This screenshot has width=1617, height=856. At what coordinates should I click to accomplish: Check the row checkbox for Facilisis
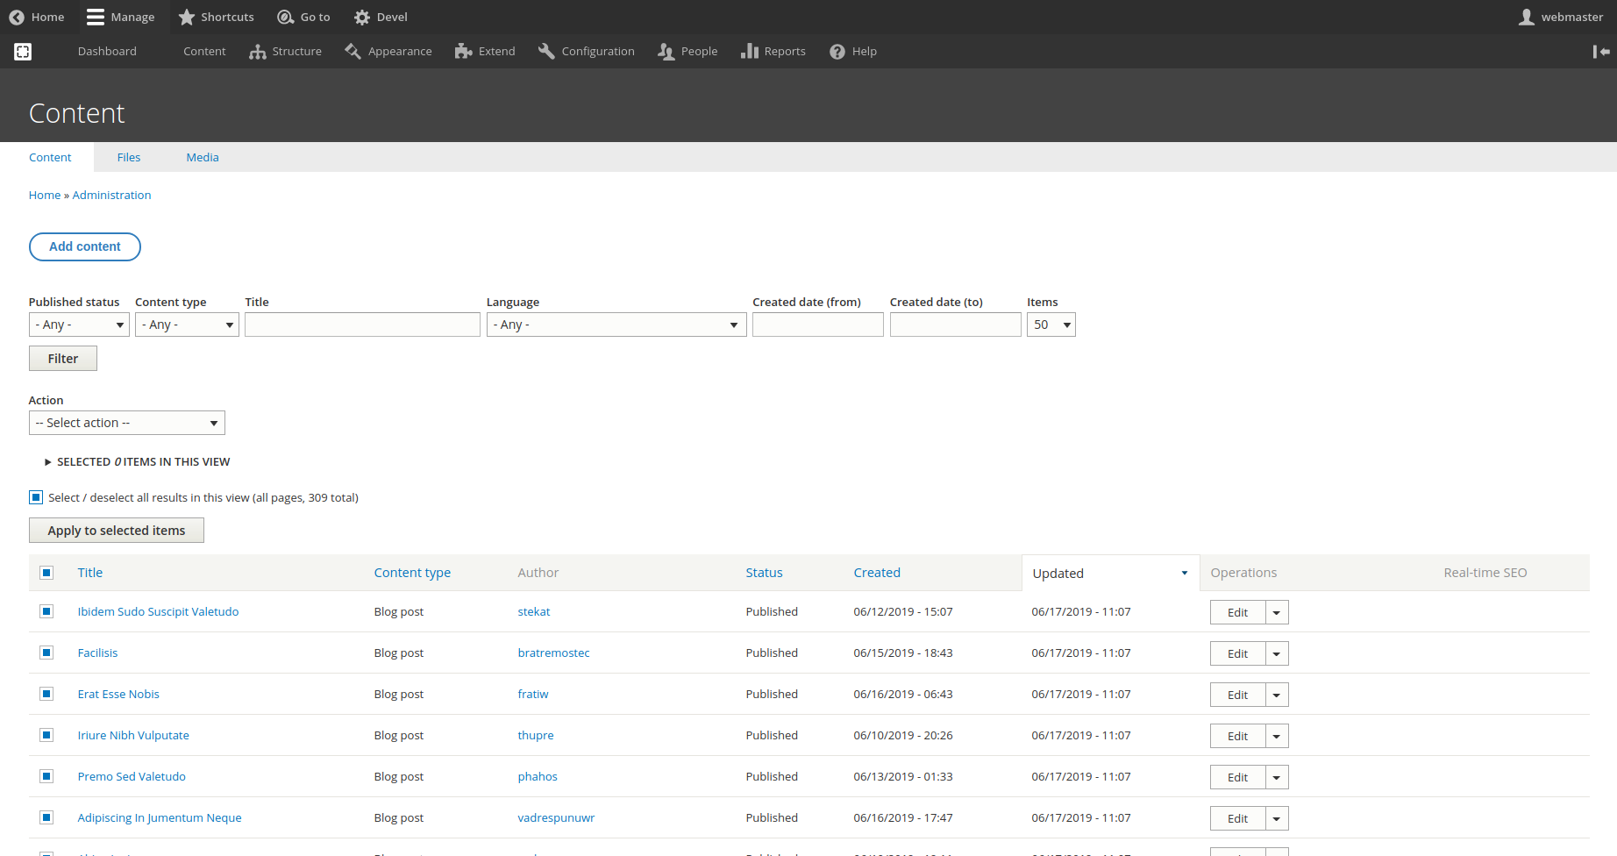pyautogui.click(x=46, y=653)
